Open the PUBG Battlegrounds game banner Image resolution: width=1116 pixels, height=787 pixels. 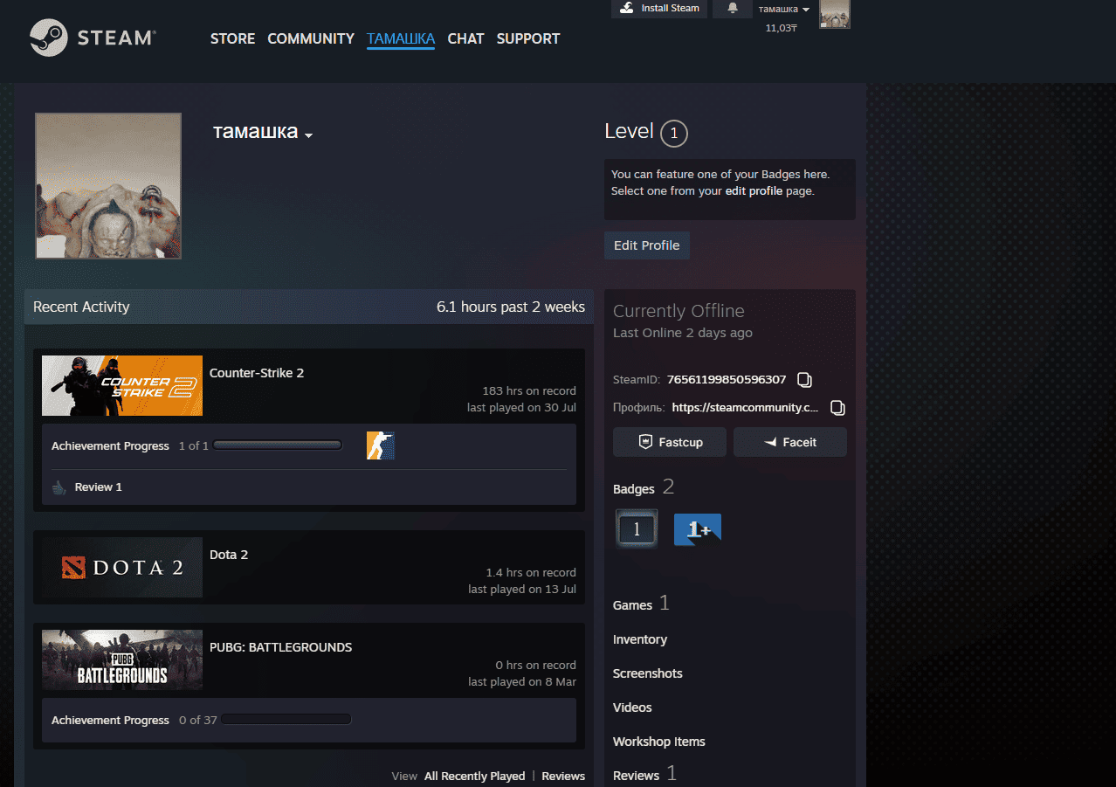coord(122,660)
